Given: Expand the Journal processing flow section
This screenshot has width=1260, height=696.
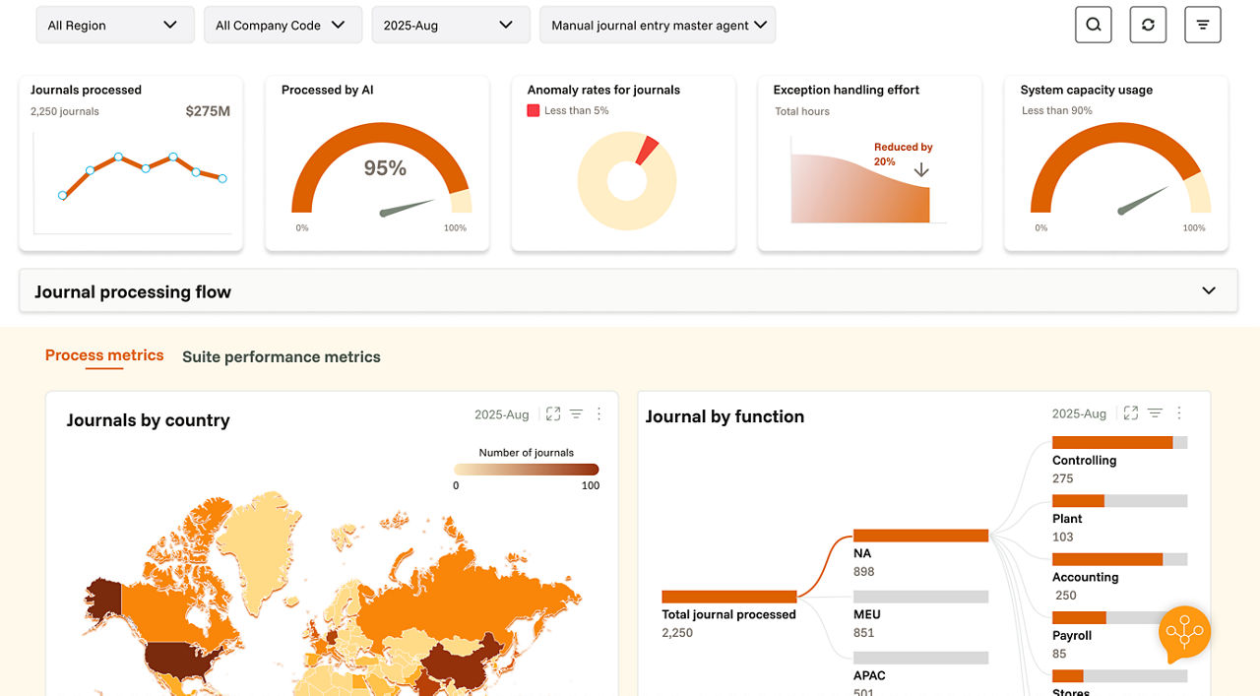Looking at the screenshot, I should [1208, 291].
